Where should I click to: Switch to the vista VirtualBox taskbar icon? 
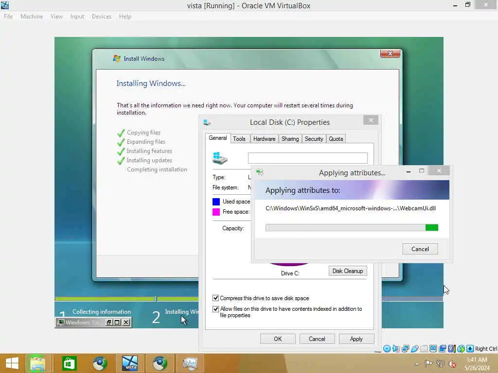pos(130,363)
